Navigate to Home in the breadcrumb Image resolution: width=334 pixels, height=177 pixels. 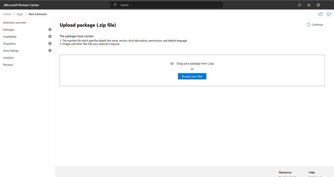pos(7,14)
